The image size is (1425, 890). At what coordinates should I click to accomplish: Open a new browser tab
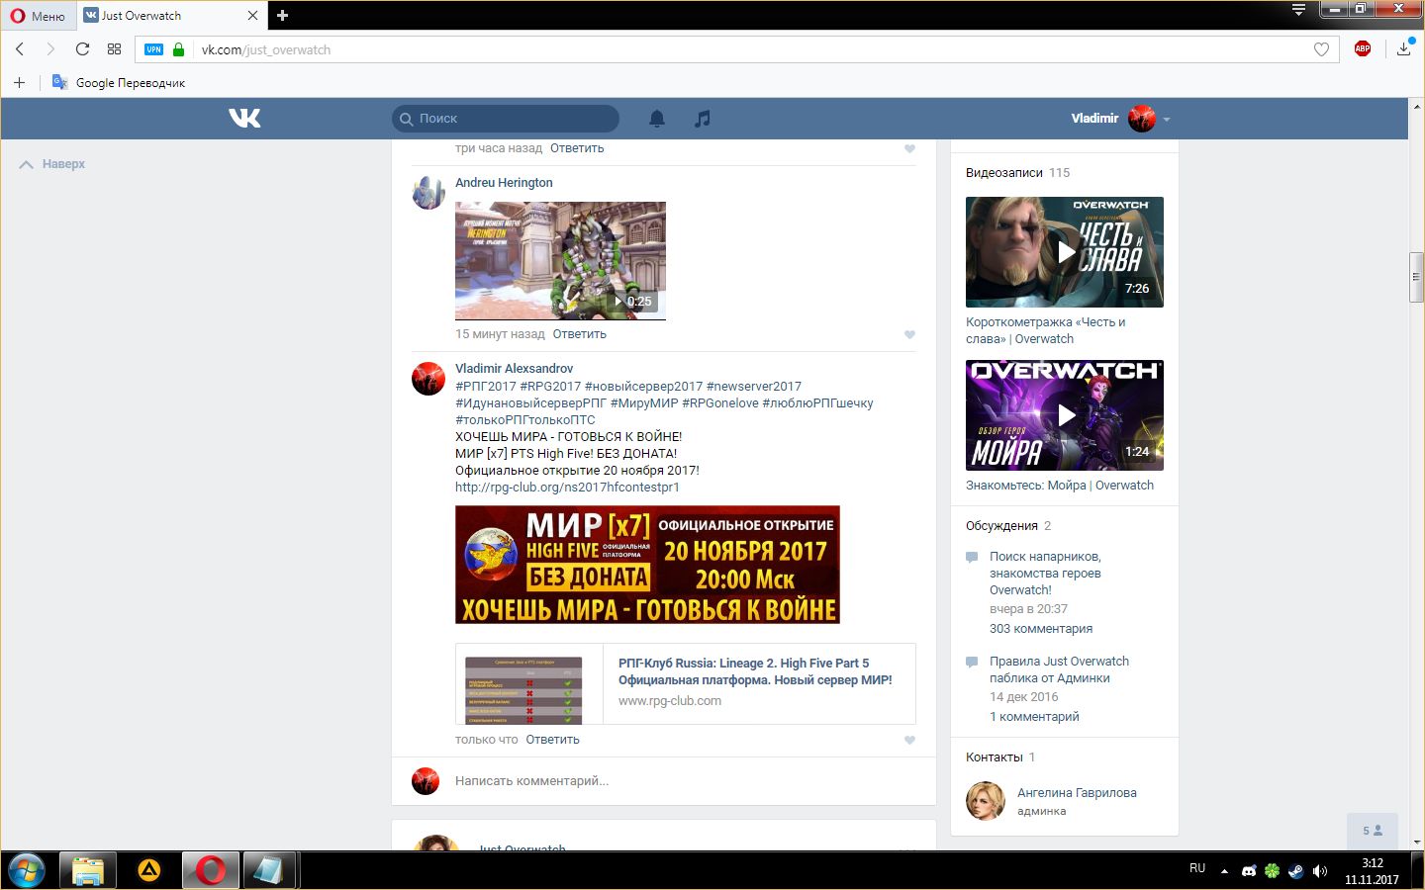283,15
